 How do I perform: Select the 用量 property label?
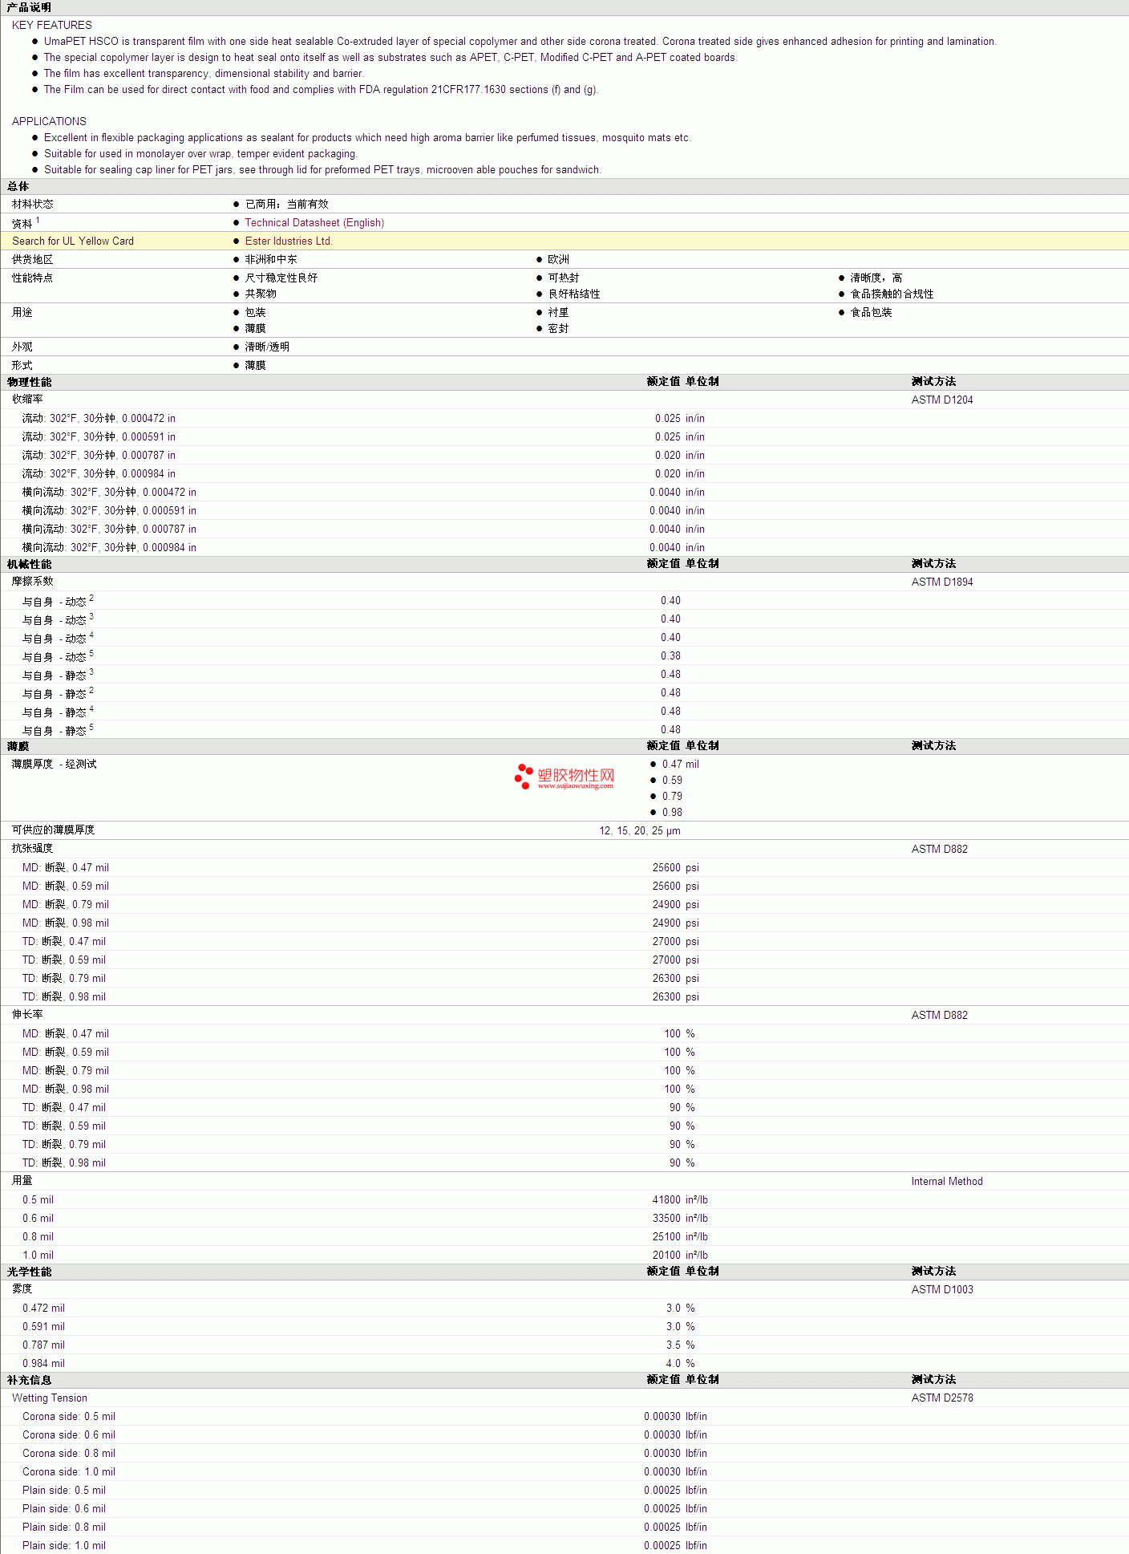coord(22,1181)
